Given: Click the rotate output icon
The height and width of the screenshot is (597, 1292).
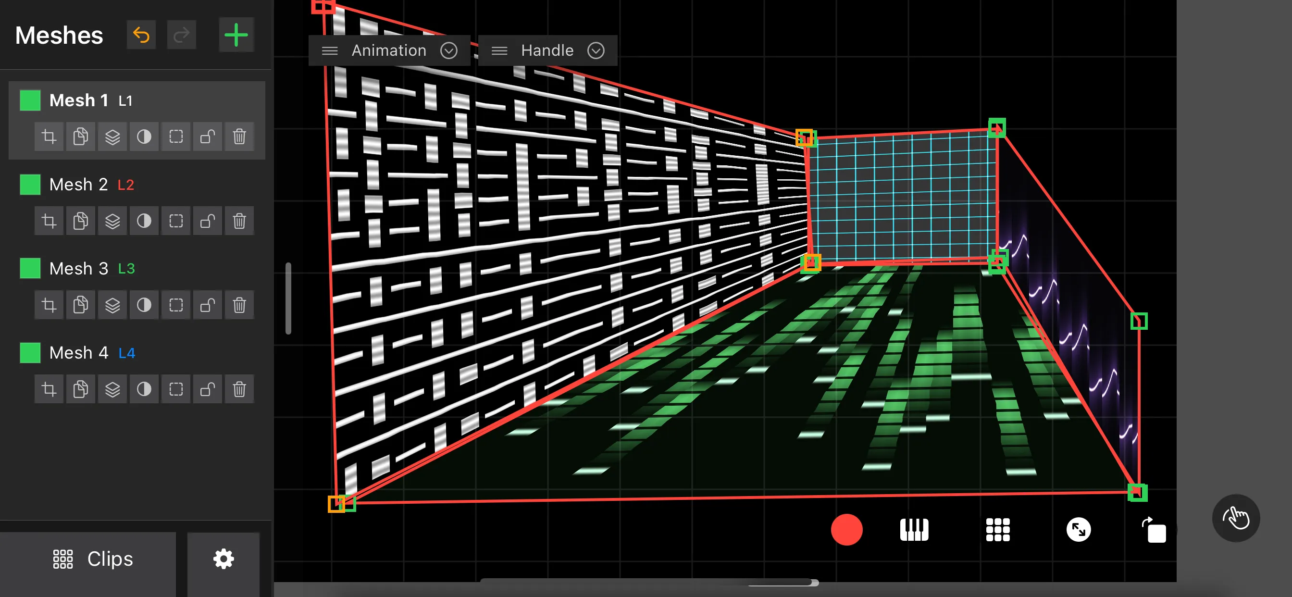Looking at the screenshot, I should 1154,530.
